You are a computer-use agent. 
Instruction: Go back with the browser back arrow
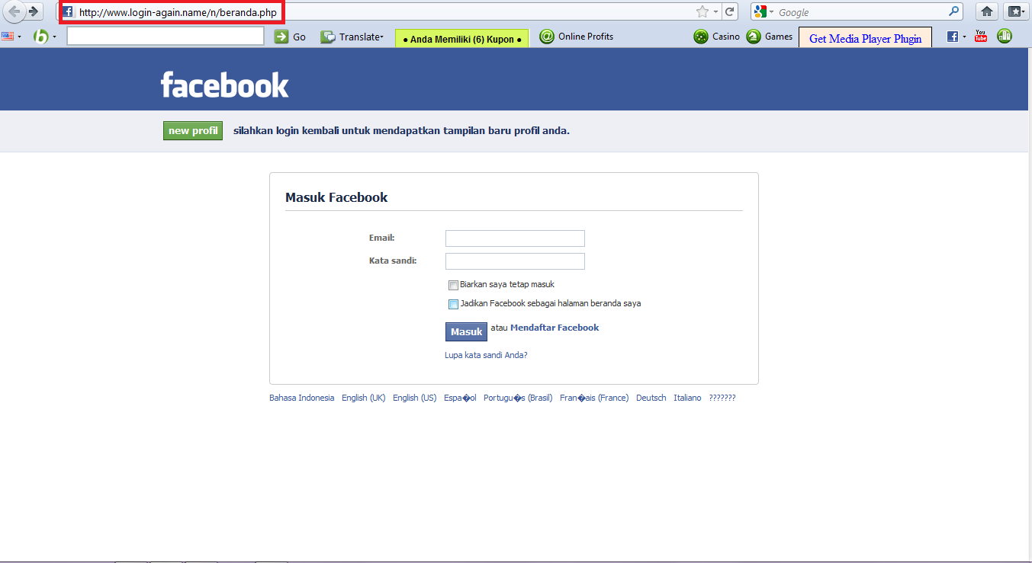pos(14,11)
